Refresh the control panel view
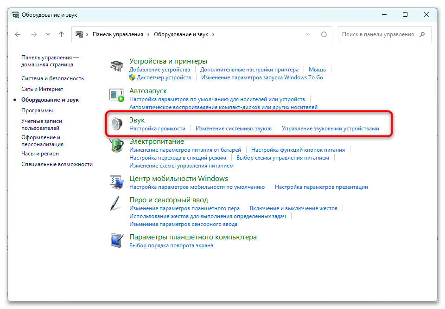Image resolution: width=445 pixels, height=309 pixels. (324, 34)
